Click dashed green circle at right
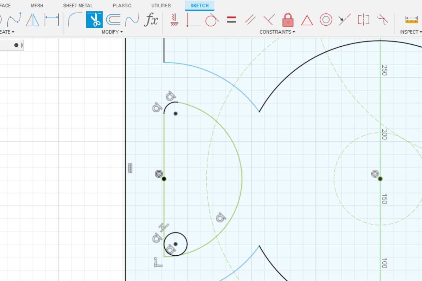 point(334,179)
